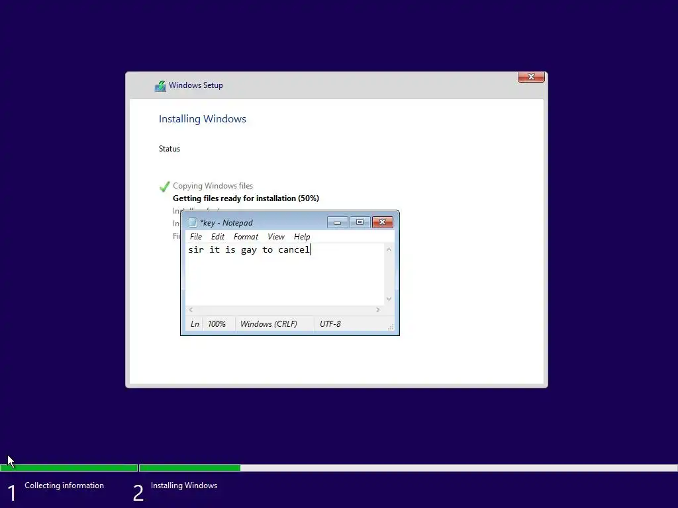Close the key - Notepad window
The image size is (678, 508).
(x=382, y=222)
